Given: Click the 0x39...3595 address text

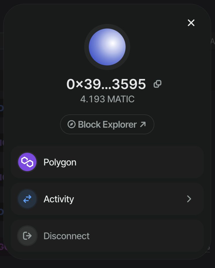Looking at the screenshot, I should point(106,84).
